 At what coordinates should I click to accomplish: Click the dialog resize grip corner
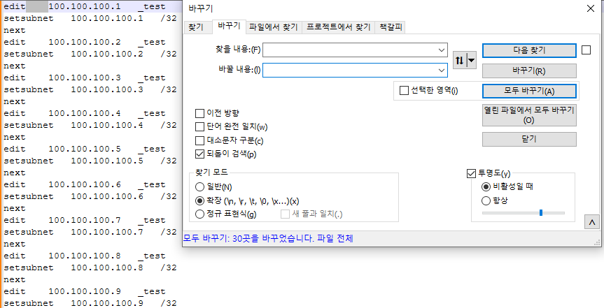click(597, 242)
